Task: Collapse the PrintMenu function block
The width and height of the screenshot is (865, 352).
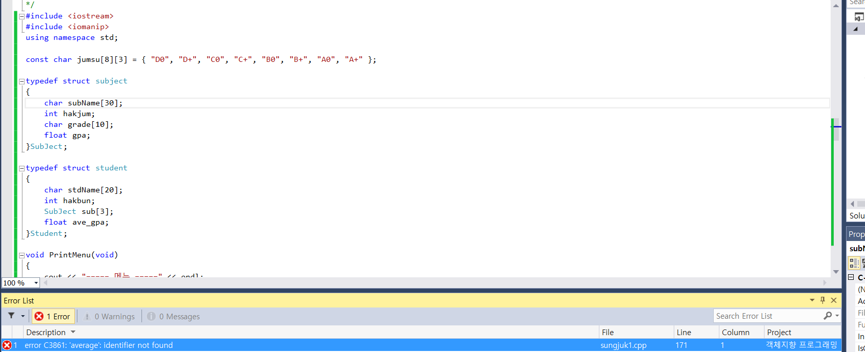Action: [x=22, y=255]
